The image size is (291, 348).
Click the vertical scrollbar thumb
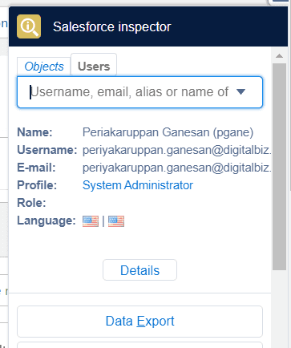[280, 167]
